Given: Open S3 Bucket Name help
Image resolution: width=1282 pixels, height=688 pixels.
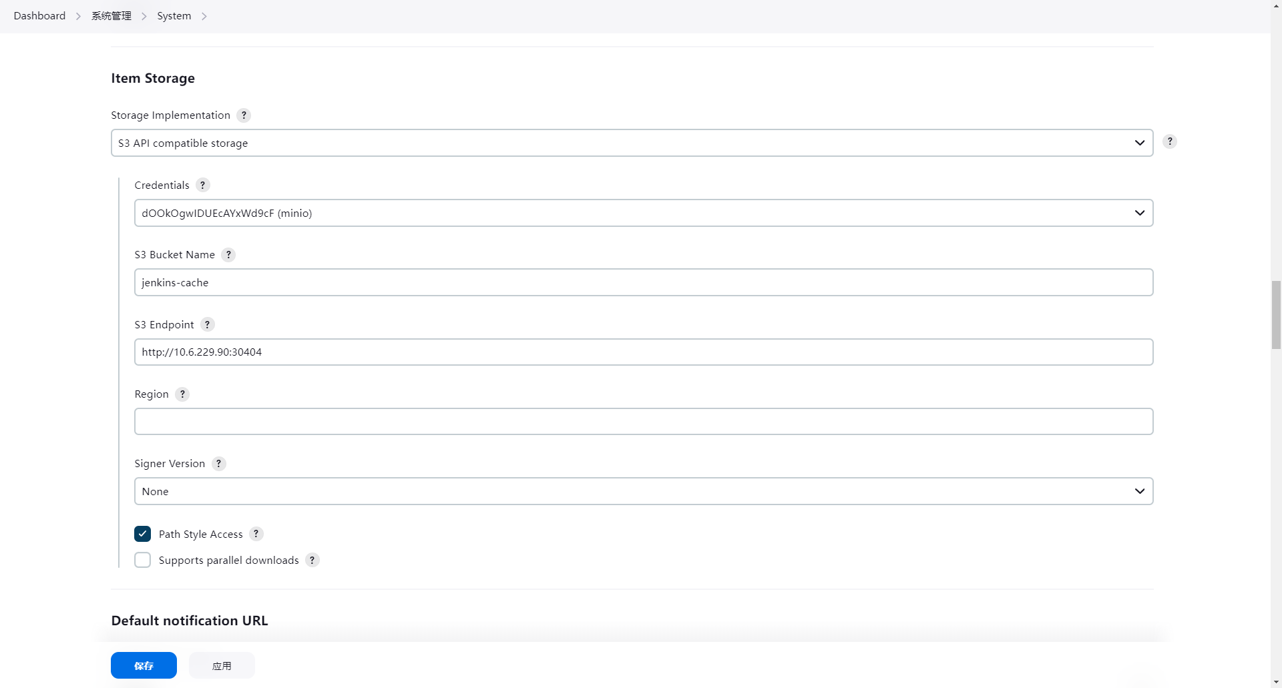Looking at the screenshot, I should click(x=228, y=254).
